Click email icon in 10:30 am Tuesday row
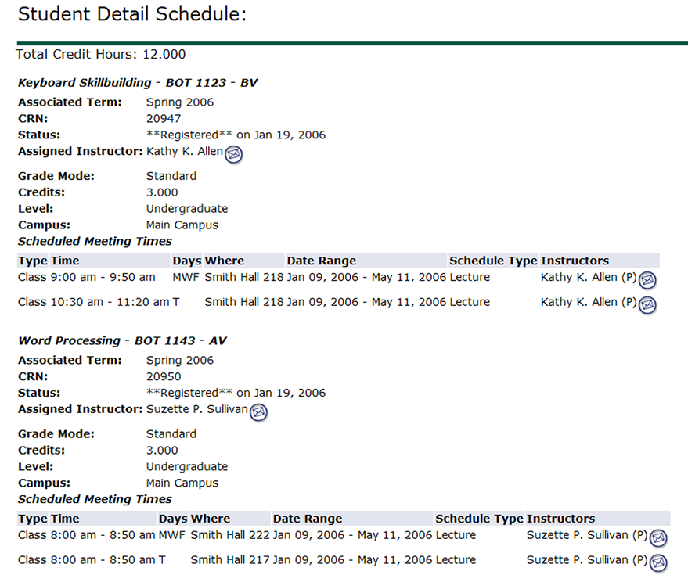This screenshot has width=688, height=575. (647, 304)
